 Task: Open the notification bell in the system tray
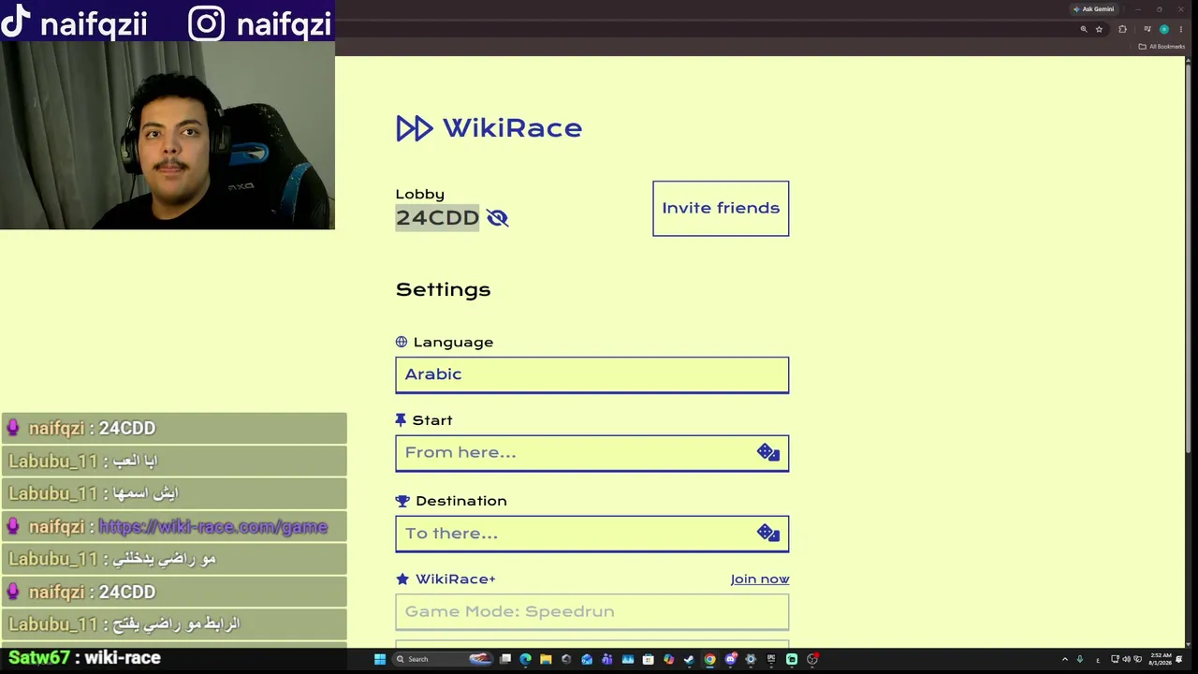click(x=1179, y=659)
